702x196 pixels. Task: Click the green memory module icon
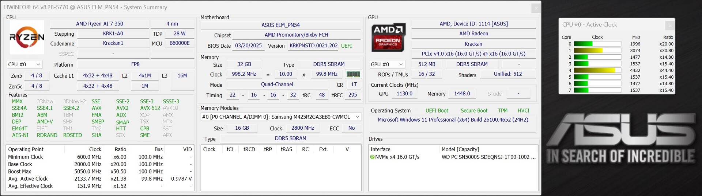(x=353, y=74)
